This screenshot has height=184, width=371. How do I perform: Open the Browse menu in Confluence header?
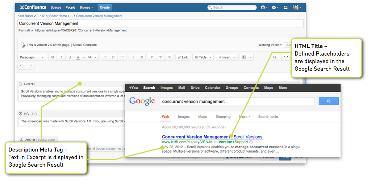click(x=86, y=8)
